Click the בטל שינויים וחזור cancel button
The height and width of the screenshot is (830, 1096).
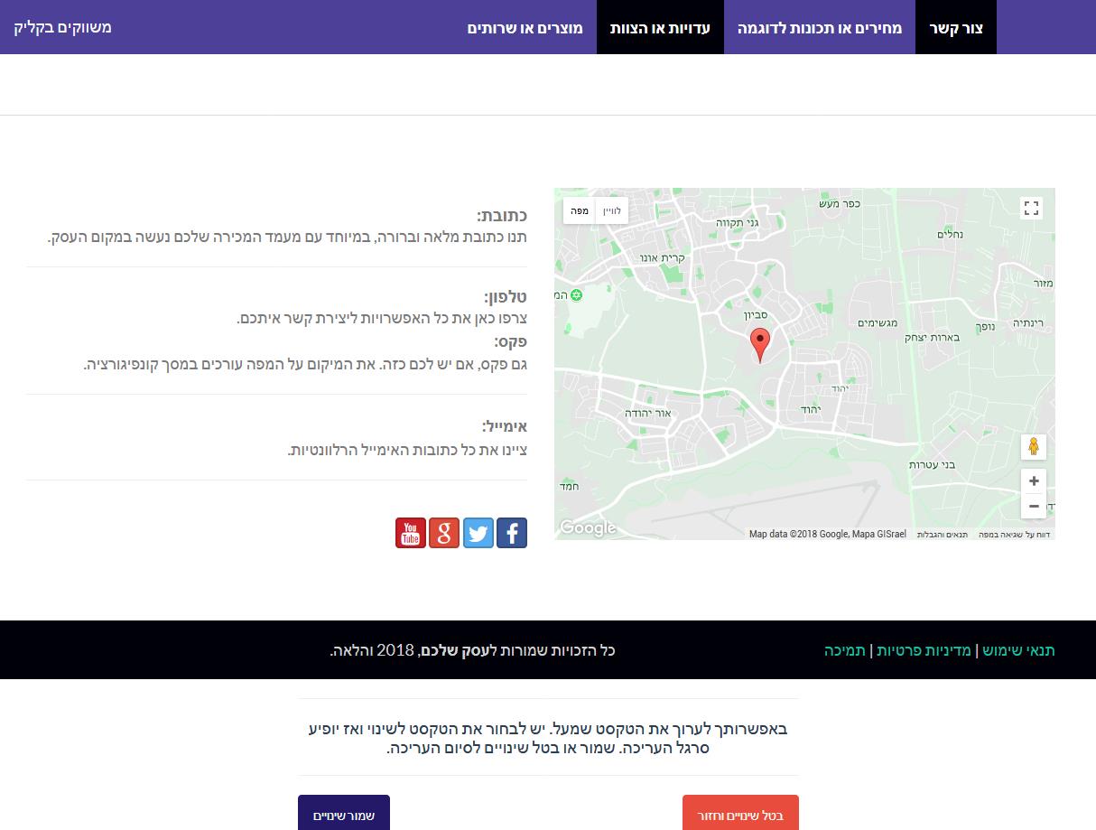tap(740, 815)
